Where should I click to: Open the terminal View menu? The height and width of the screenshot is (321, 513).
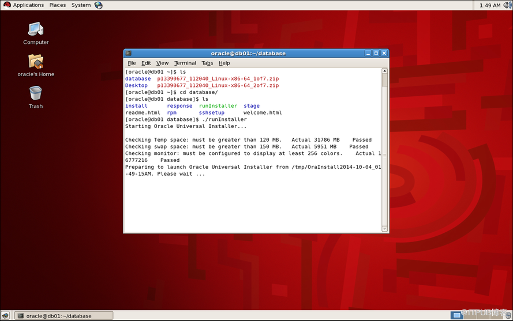point(162,63)
